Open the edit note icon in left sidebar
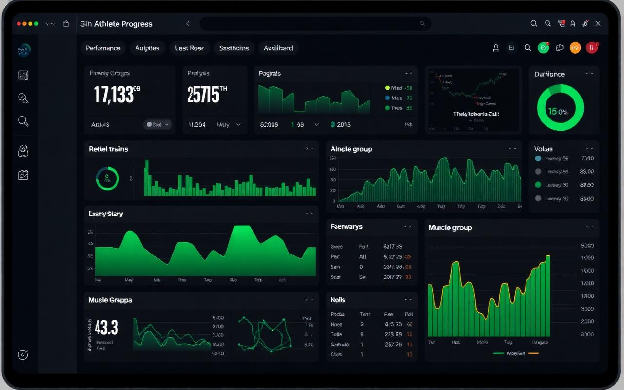 [23, 175]
